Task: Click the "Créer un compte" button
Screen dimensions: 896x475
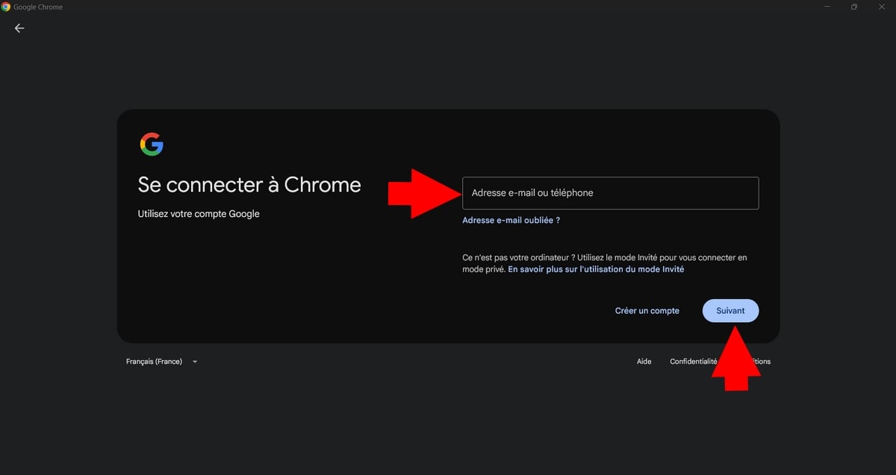Action: point(647,311)
